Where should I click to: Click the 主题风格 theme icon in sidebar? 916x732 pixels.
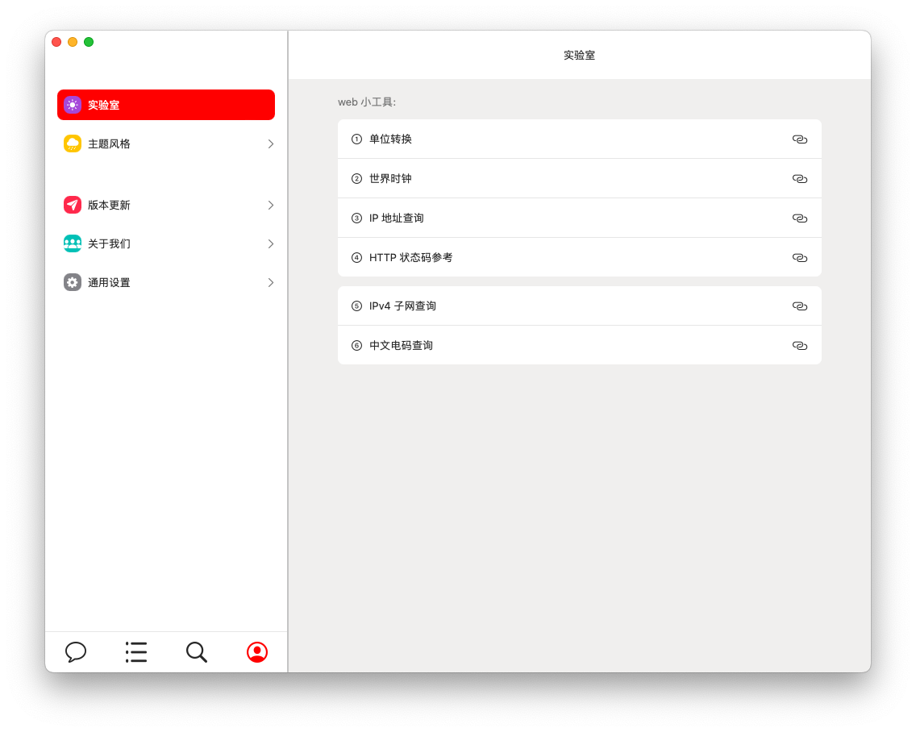pyautogui.click(x=73, y=143)
